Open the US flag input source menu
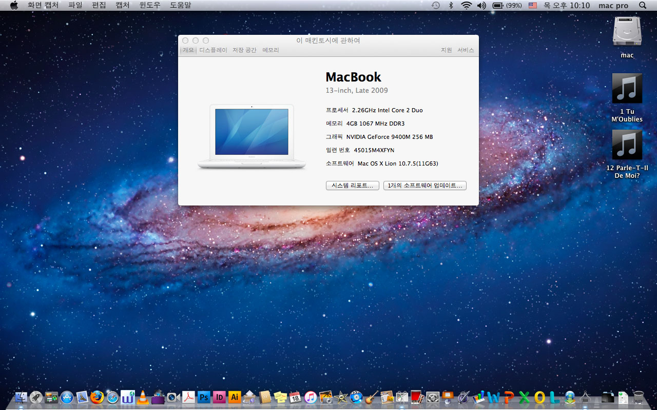The height and width of the screenshot is (410, 657). [532, 5]
